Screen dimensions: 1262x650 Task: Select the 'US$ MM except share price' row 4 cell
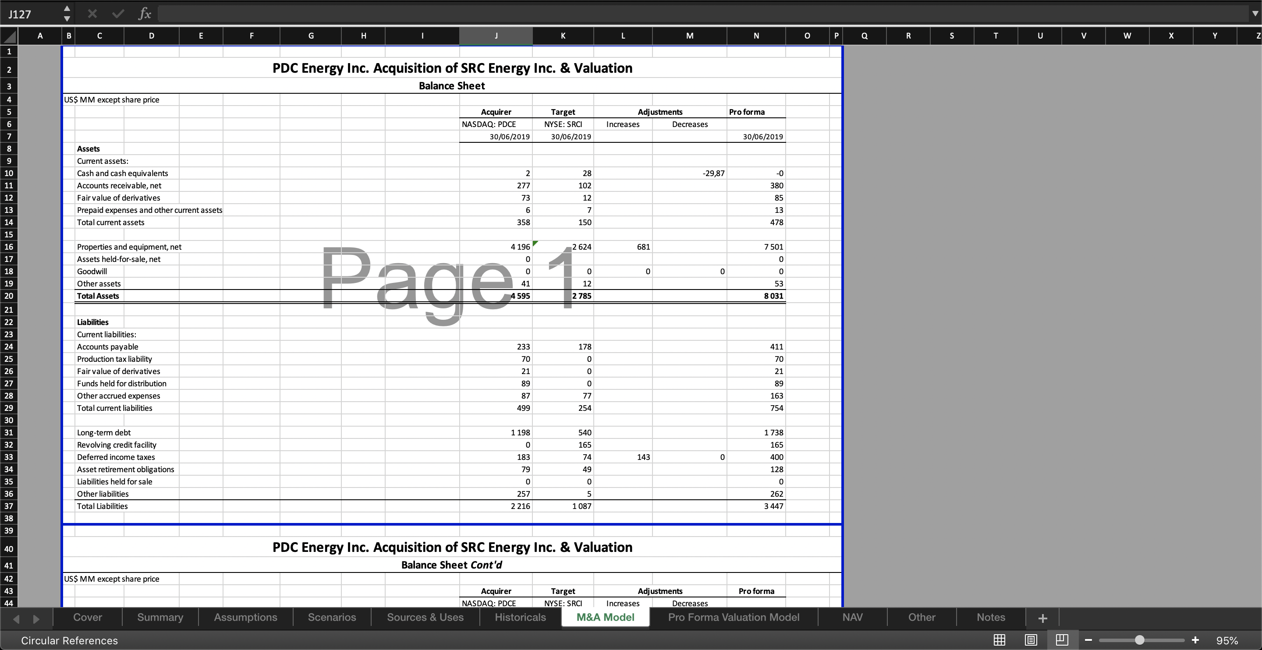112,100
